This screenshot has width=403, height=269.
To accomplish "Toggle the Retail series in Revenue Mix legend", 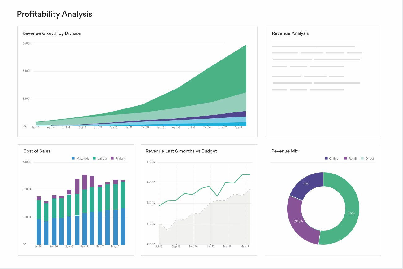I will click(350, 158).
